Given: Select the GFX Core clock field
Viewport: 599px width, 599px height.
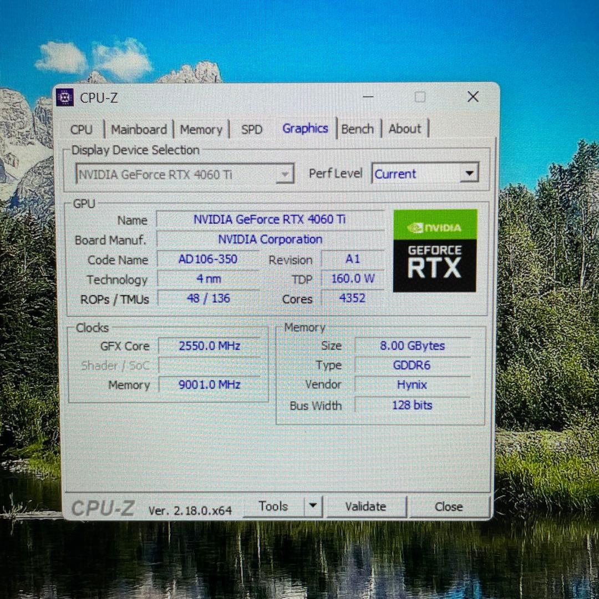Looking at the screenshot, I should click(x=210, y=346).
